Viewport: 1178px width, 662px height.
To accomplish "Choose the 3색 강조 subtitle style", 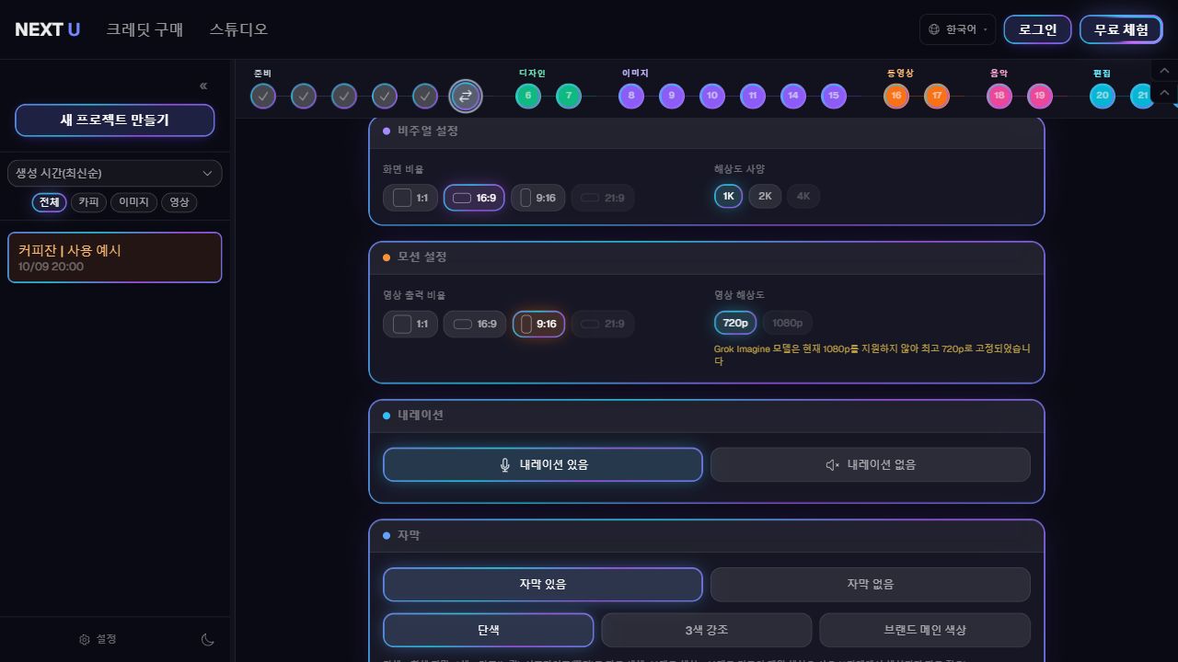I will point(707,631).
